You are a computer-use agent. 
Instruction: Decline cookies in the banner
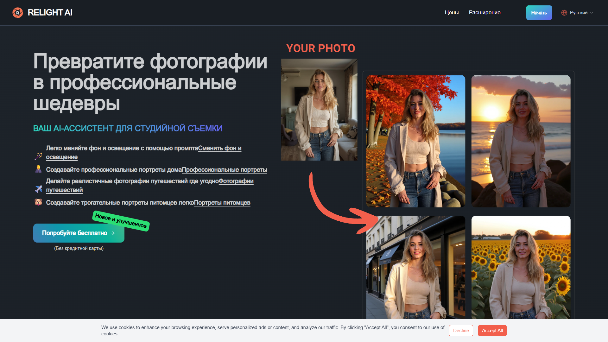[x=461, y=331]
